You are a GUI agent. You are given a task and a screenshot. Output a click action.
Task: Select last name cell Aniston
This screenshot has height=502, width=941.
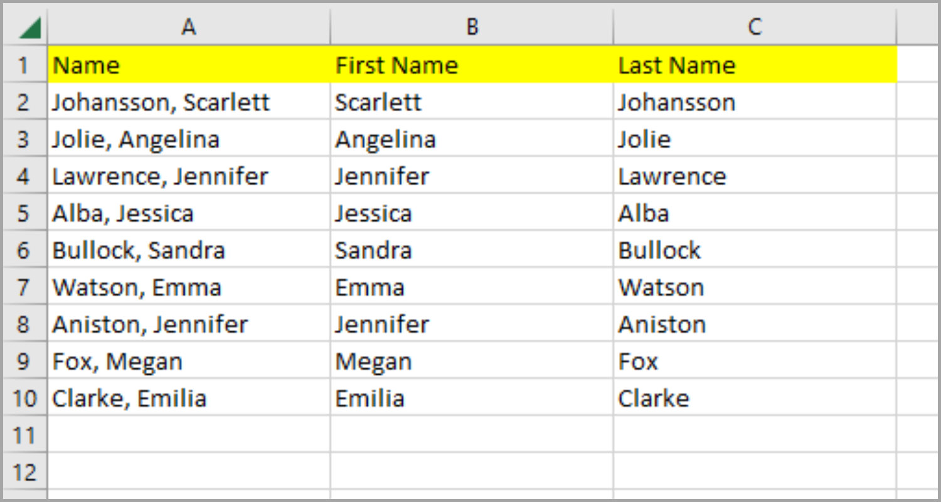click(755, 324)
